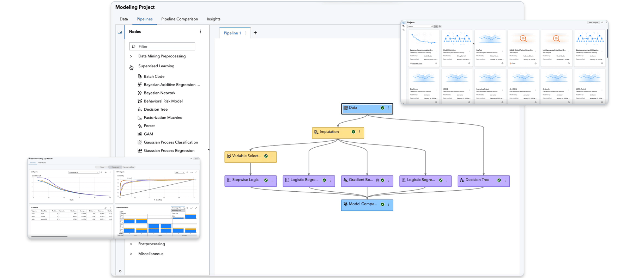The height and width of the screenshot is (278, 635).
Task: Expand the Postprocessing node group
Action: [131, 244]
